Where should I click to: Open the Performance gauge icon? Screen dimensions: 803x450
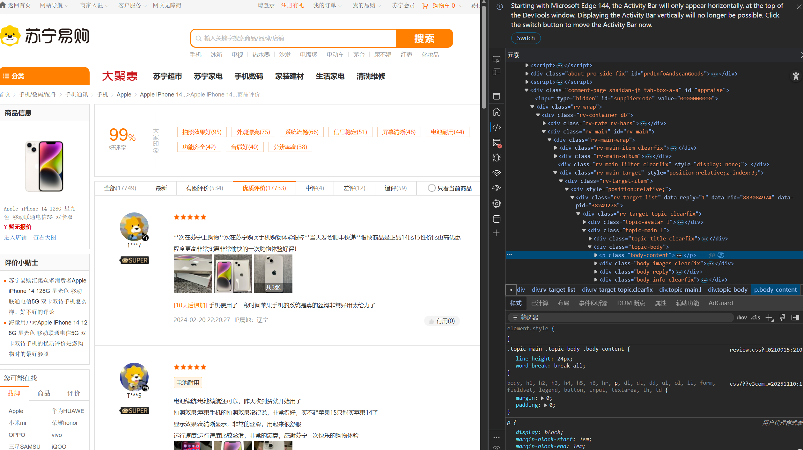(497, 188)
